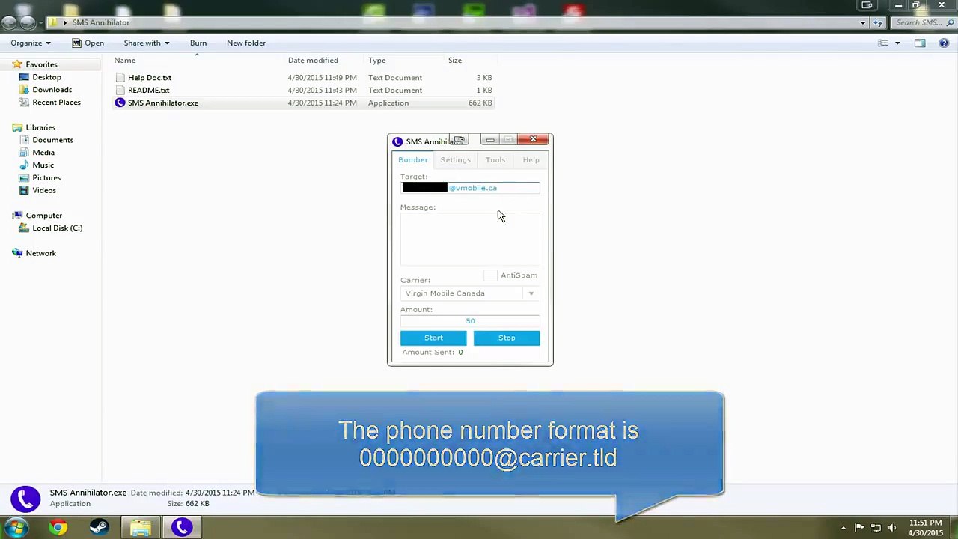Click the refresh icon beside address bar
Image resolution: width=958 pixels, height=539 pixels.
(x=878, y=22)
